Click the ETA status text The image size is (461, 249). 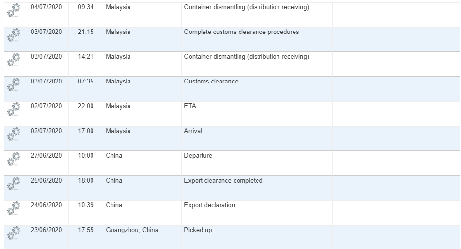(190, 106)
